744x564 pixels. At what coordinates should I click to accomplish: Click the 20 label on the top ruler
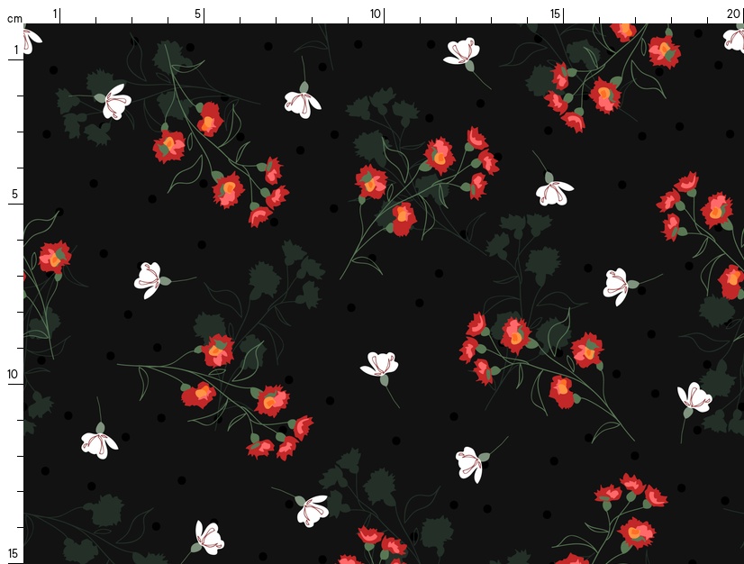[x=733, y=14]
